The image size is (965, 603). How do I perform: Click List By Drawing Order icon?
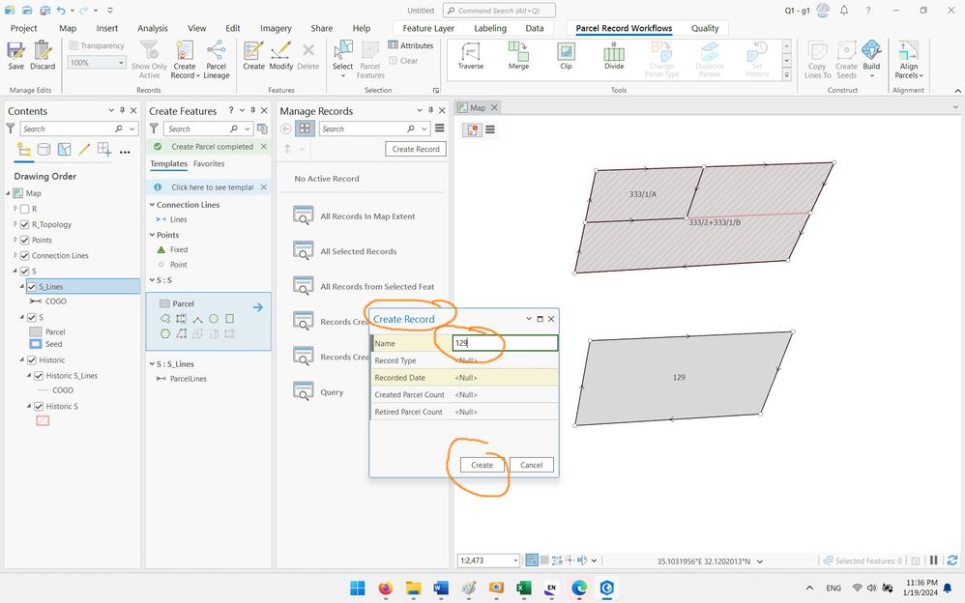24,150
